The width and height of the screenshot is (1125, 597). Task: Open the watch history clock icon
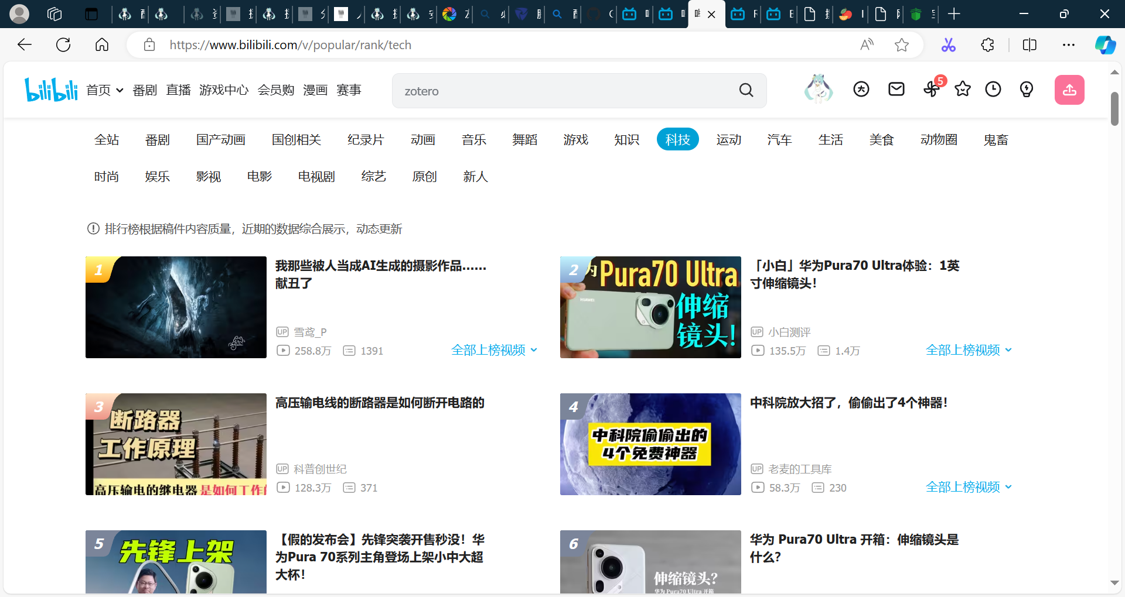993,89
